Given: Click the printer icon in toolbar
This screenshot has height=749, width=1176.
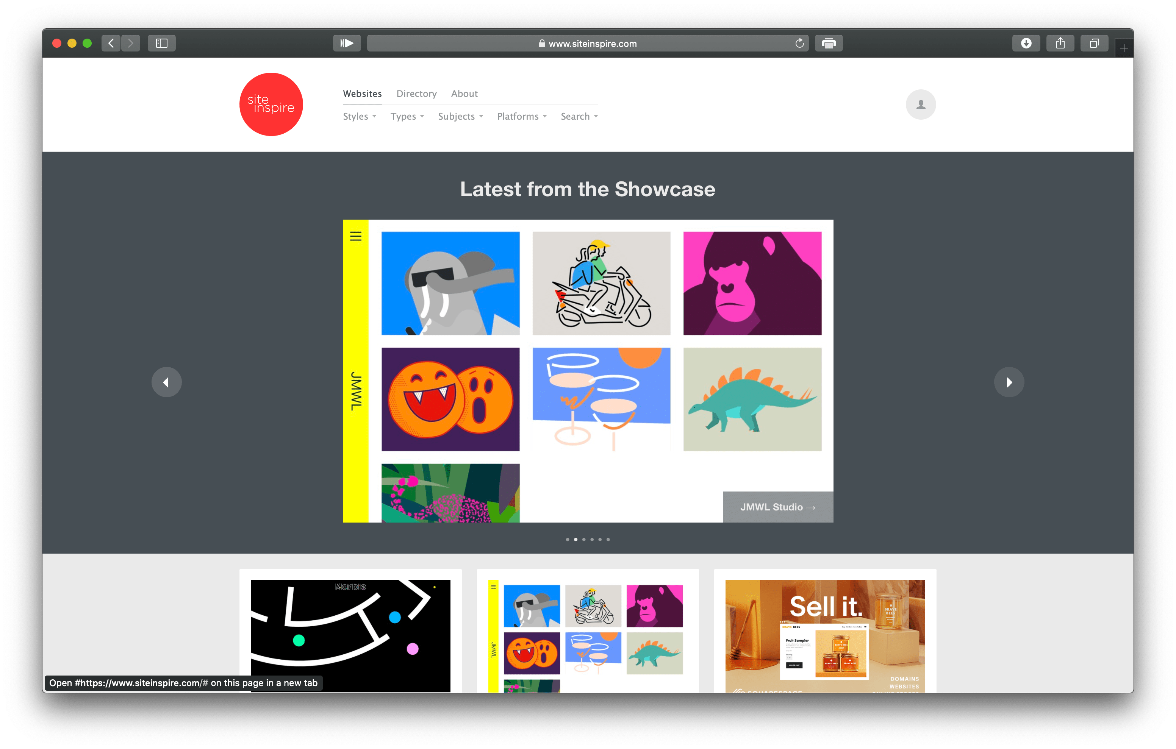Looking at the screenshot, I should coord(829,43).
